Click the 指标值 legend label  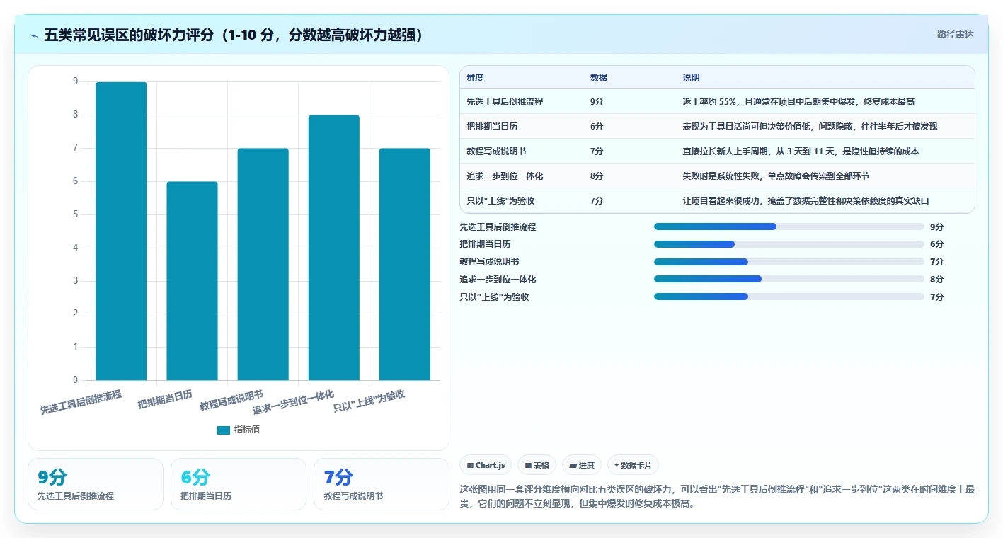[247, 430]
